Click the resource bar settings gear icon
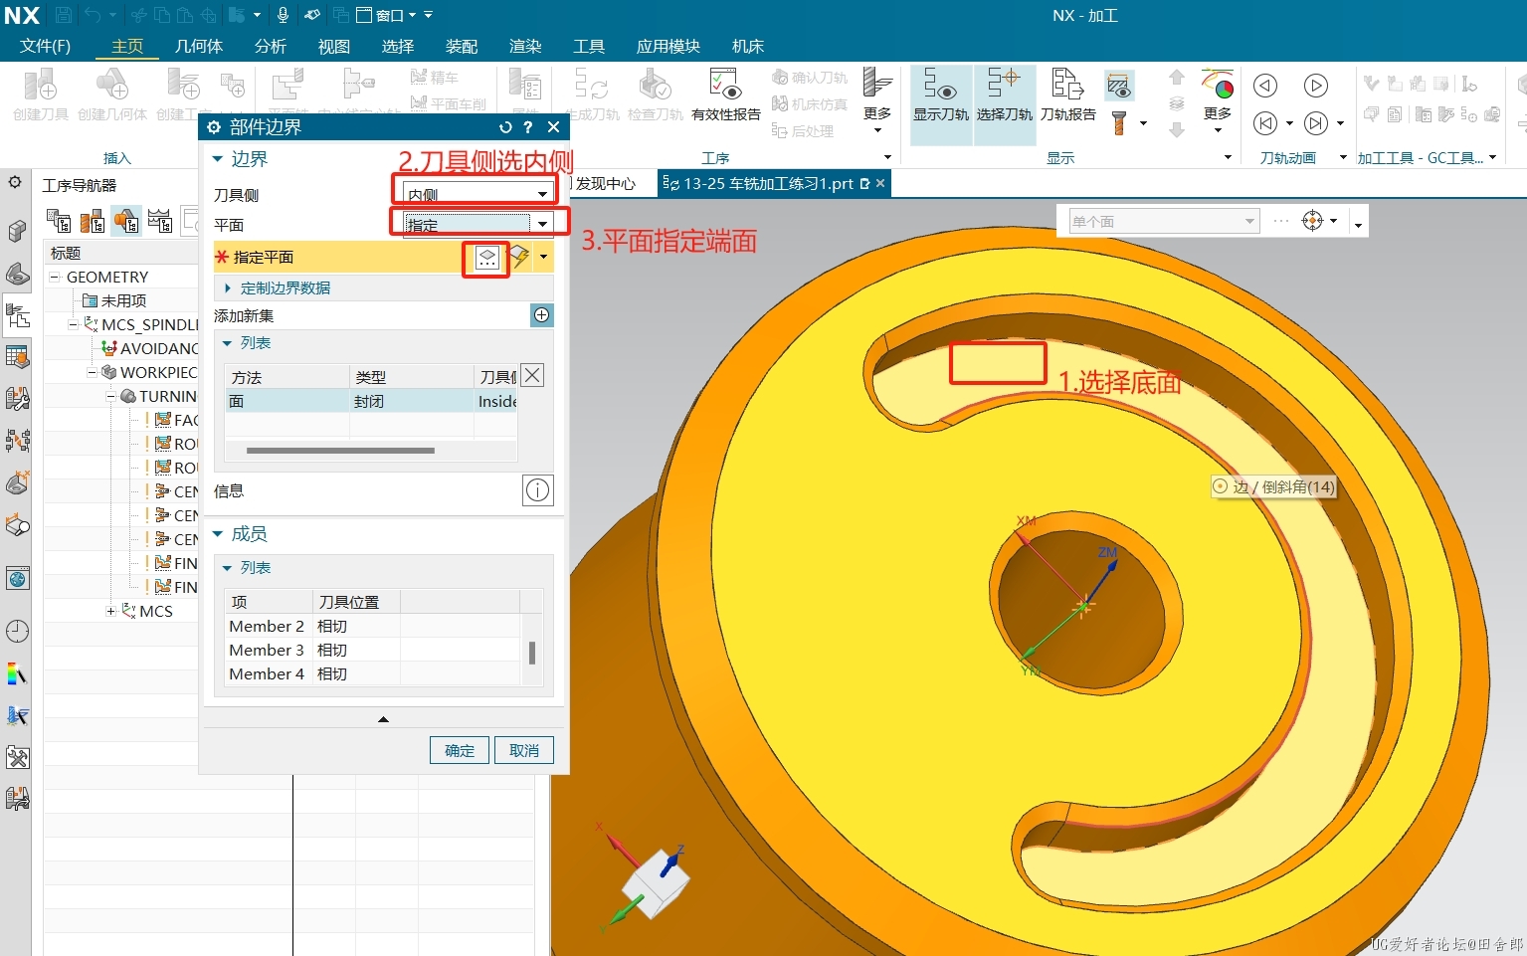The height and width of the screenshot is (956, 1527). 15,183
